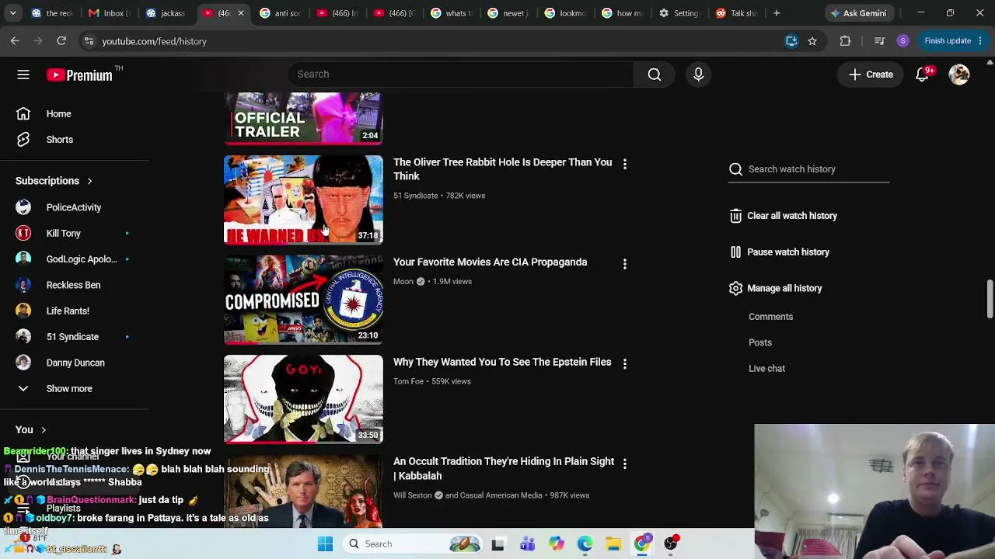Click the install/cast icon in the address bar

791,41
